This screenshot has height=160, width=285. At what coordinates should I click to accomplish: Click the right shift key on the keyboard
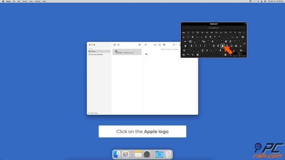tap(241, 50)
